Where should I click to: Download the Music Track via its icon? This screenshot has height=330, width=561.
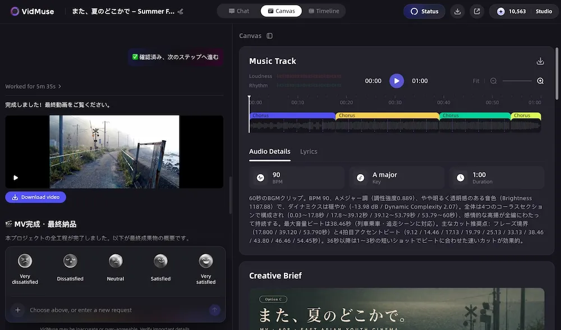[x=540, y=61]
